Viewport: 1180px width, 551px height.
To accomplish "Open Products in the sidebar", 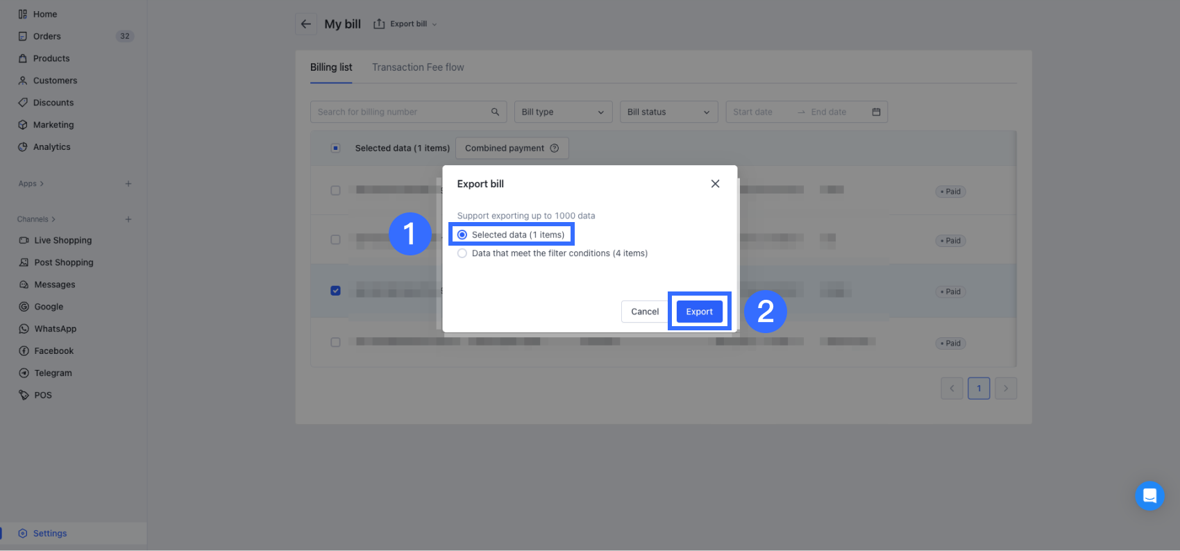I will pyautogui.click(x=51, y=58).
